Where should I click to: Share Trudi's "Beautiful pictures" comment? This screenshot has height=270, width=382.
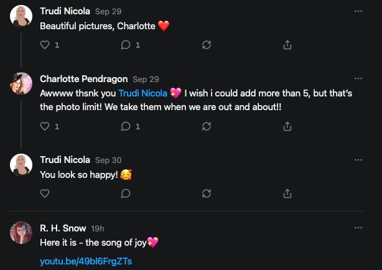pos(287,45)
